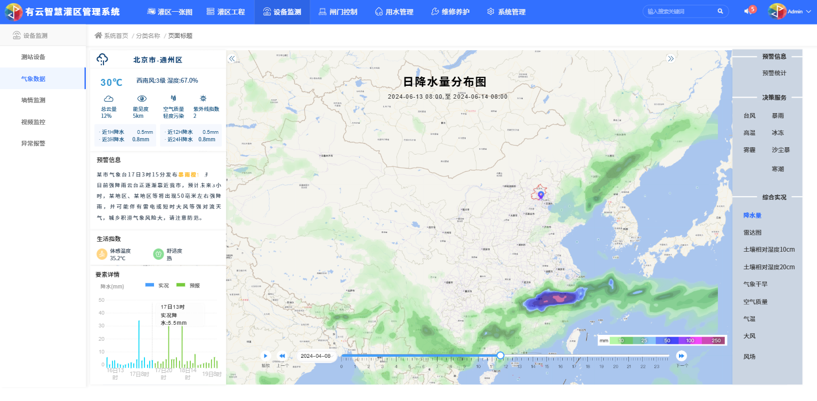Click the timeline slider handle
The width and height of the screenshot is (817, 401).
point(500,355)
